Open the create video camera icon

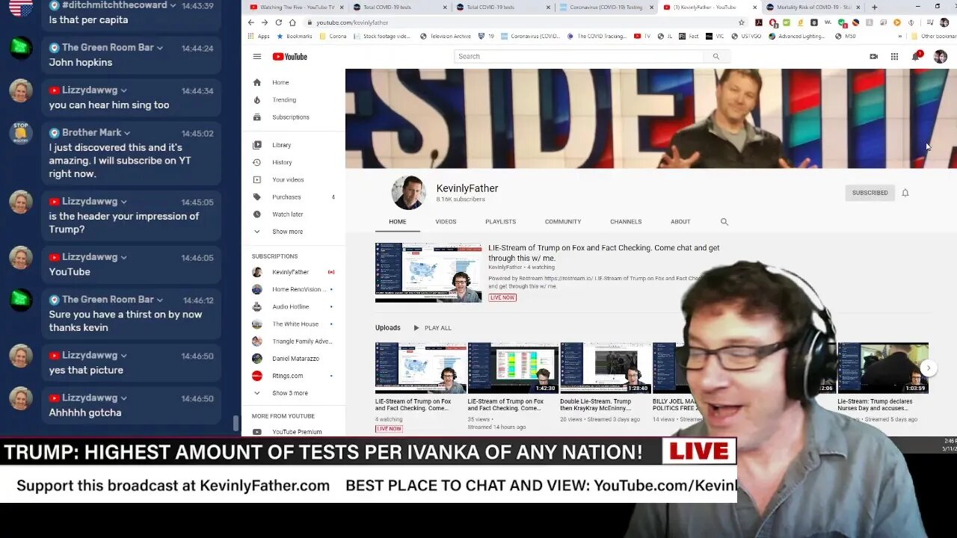(x=873, y=57)
